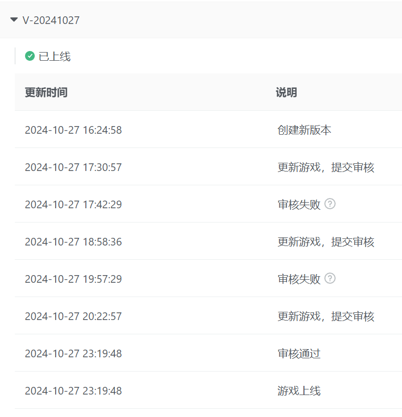Screen dimensions: 402x417
Task: Select the V-20241027 version title
Action: 51,20
